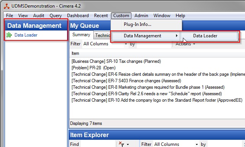Click the Data Management panel header
The image size is (245, 147).
[x=36, y=26]
